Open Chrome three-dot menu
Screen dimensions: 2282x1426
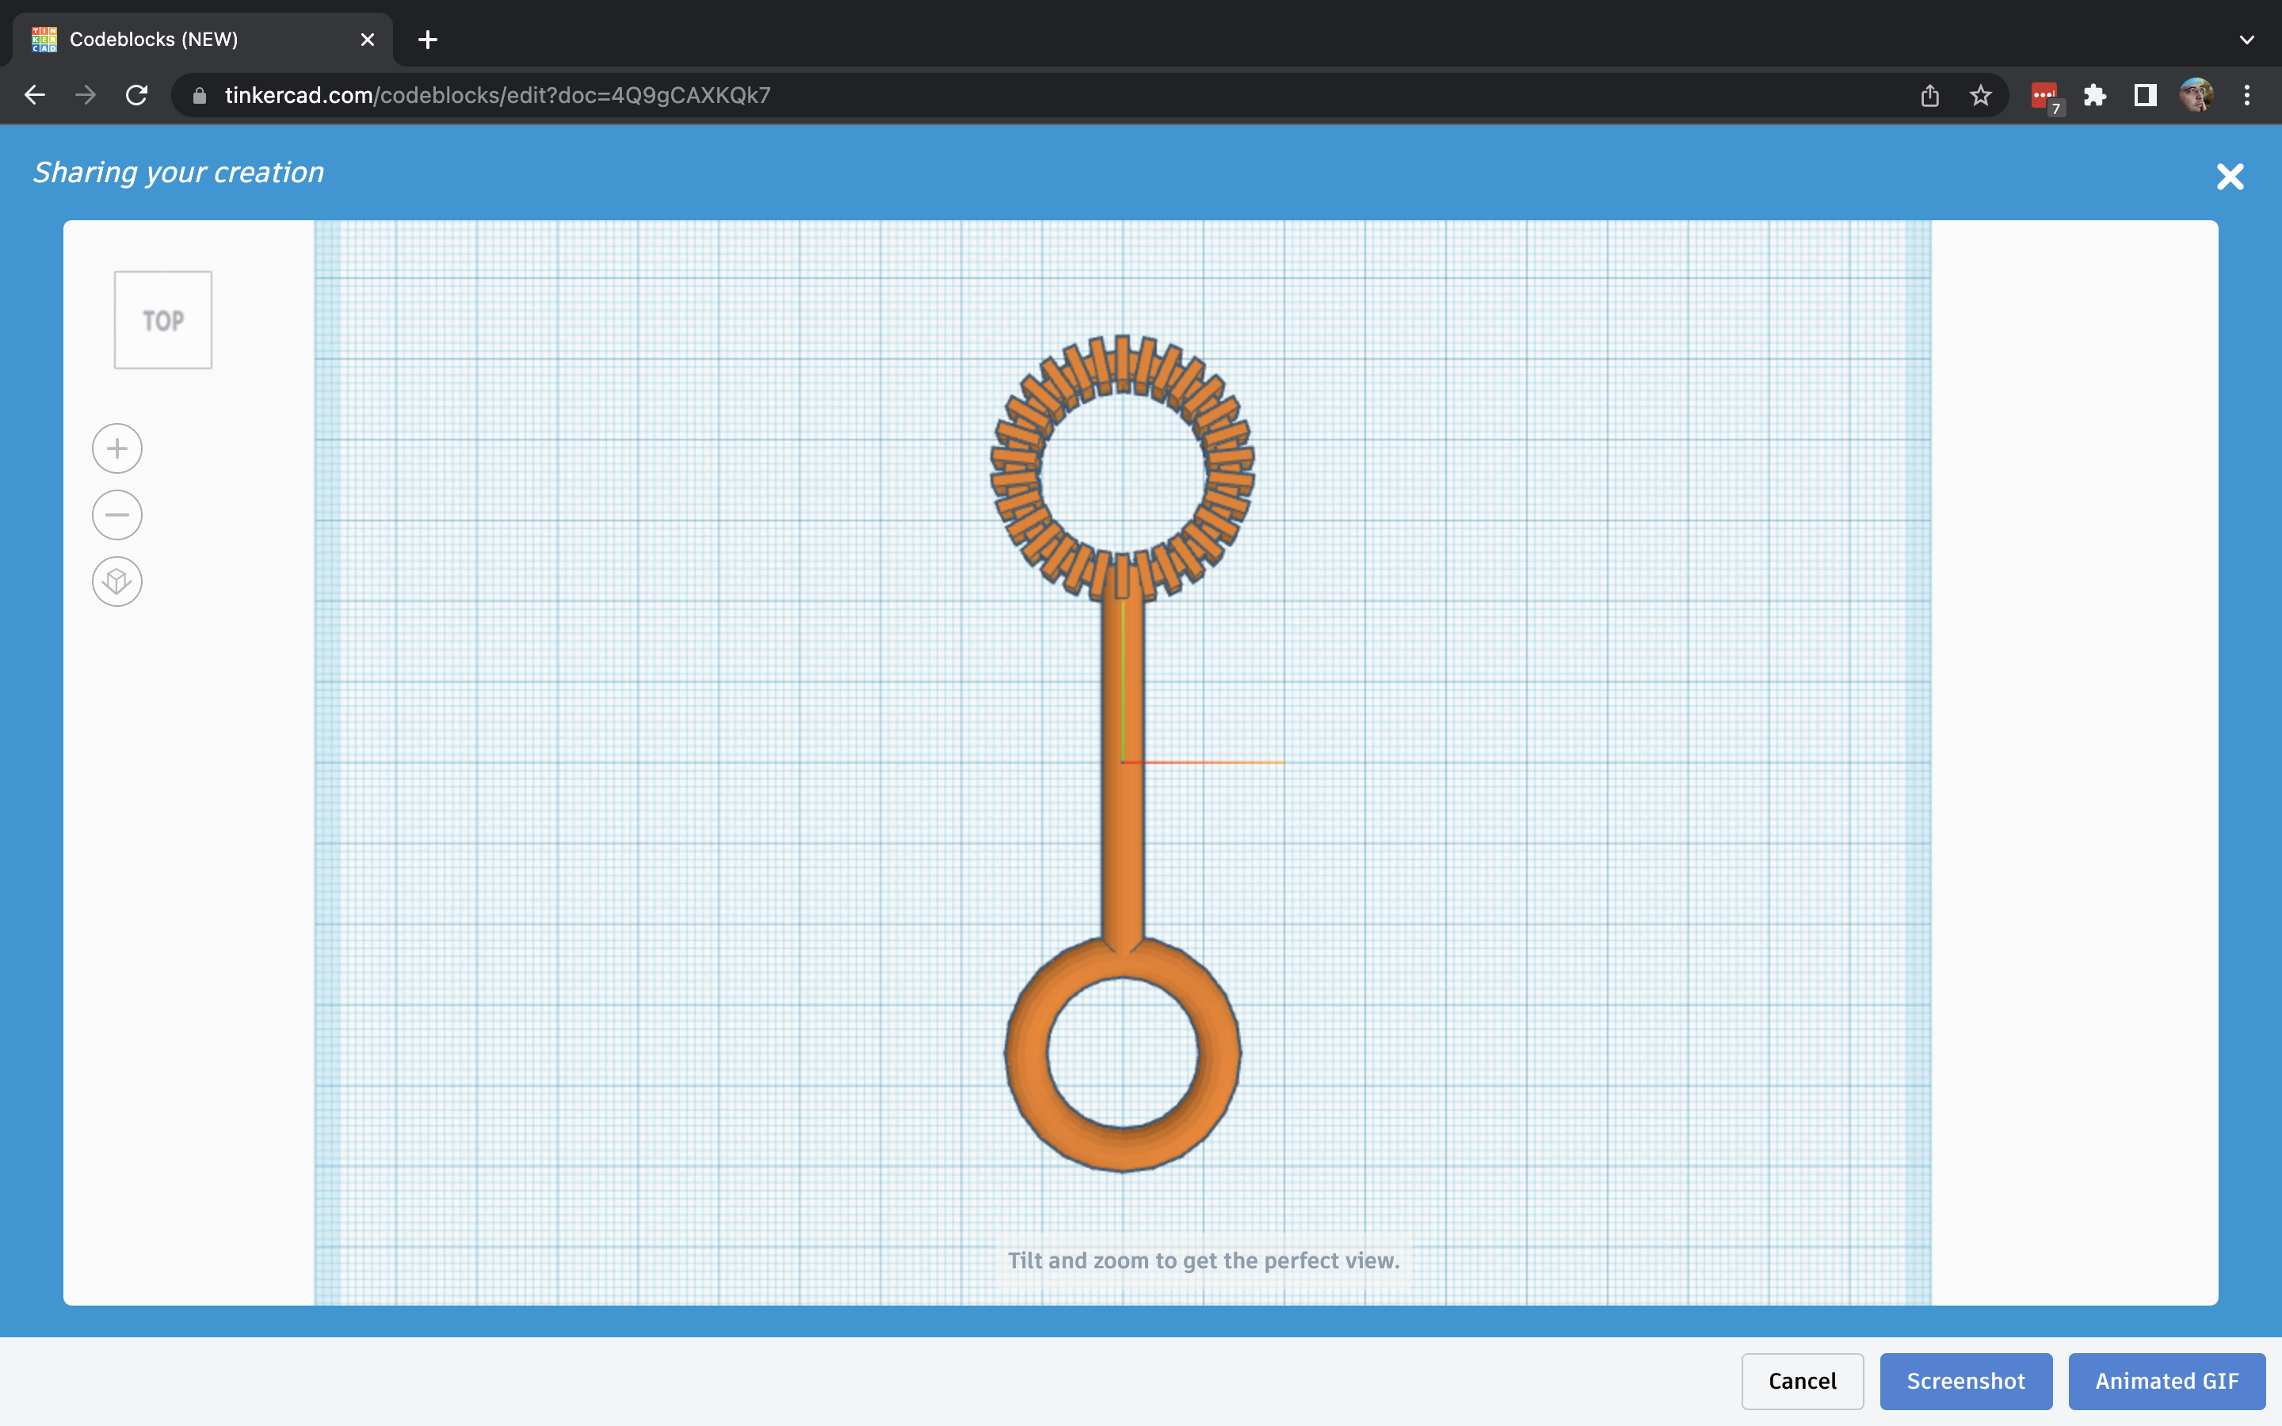[x=2247, y=95]
